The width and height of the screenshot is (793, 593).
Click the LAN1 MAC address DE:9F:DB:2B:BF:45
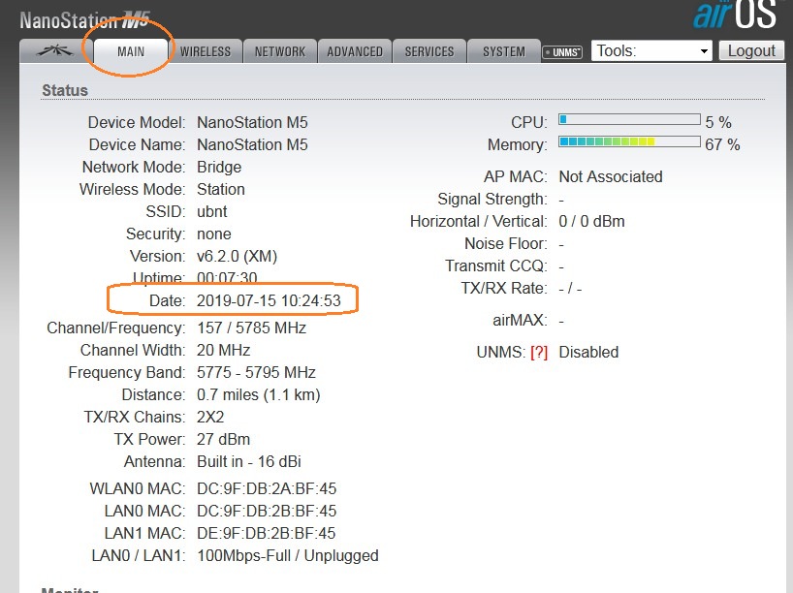(x=267, y=533)
